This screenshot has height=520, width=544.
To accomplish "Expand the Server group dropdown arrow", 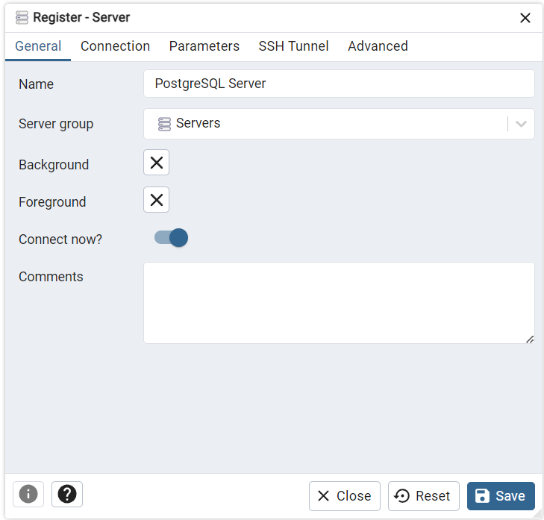I will [x=521, y=124].
